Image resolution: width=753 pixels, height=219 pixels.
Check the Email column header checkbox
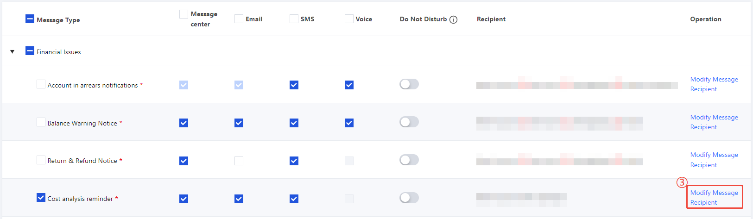pos(239,19)
